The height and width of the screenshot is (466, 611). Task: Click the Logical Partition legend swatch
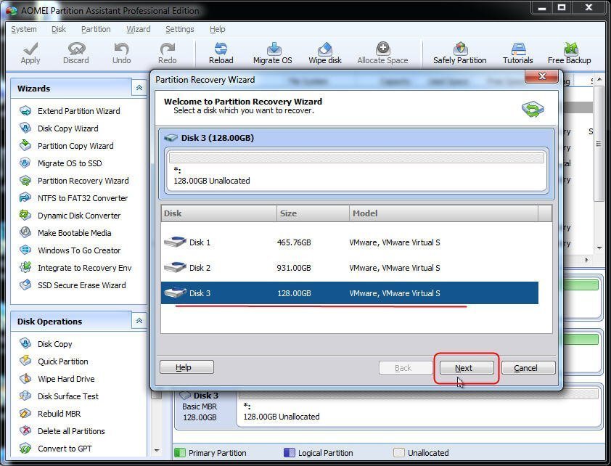(289, 453)
